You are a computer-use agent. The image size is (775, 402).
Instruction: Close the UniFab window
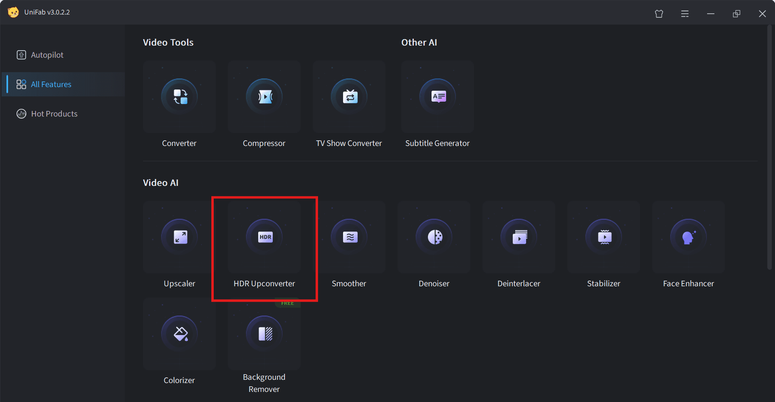(762, 14)
